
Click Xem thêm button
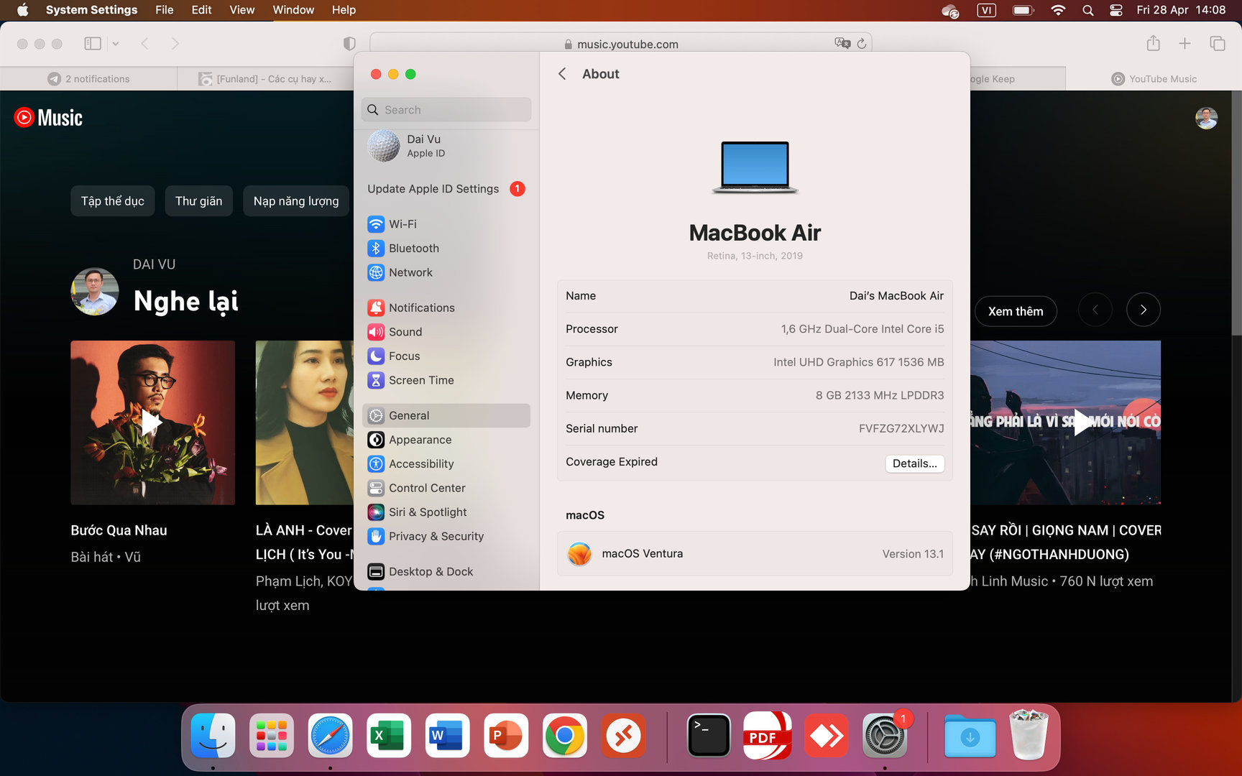(1015, 311)
